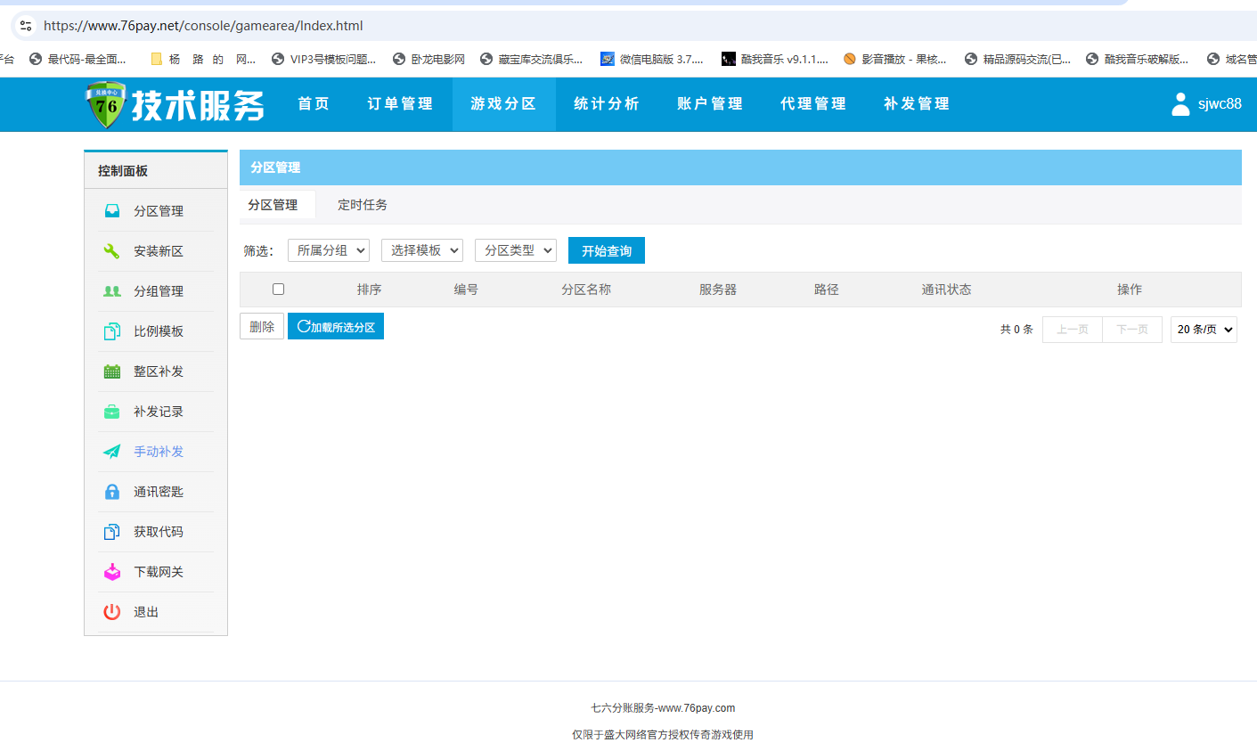The width and height of the screenshot is (1257, 751).
Task: Click the 整区补发 calendar icon
Action: tap(112, 371)
